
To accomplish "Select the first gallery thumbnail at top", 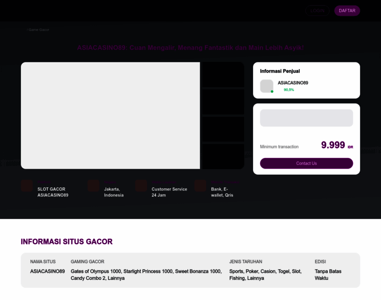I will [x=223, y=74].
